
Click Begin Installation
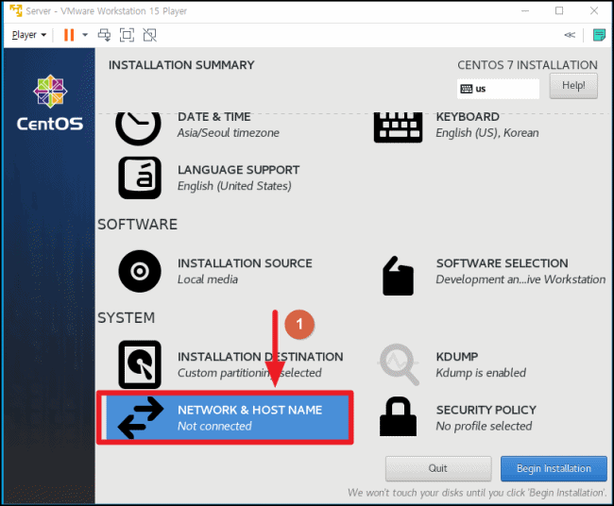click(554, 468)
